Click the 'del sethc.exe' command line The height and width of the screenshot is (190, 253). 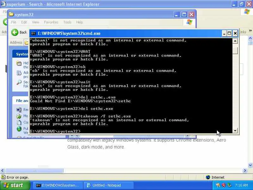pos(71,109)
